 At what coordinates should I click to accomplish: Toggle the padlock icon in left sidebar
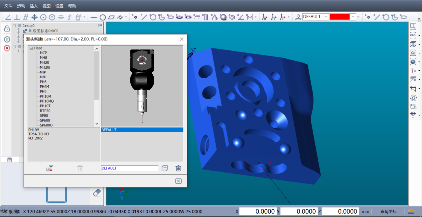(x=7, y=29)
